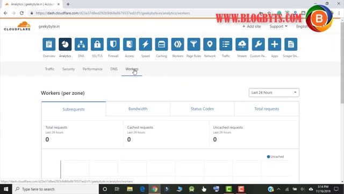Open the Speed lightning bolt icon

click(x=146, y=44)
